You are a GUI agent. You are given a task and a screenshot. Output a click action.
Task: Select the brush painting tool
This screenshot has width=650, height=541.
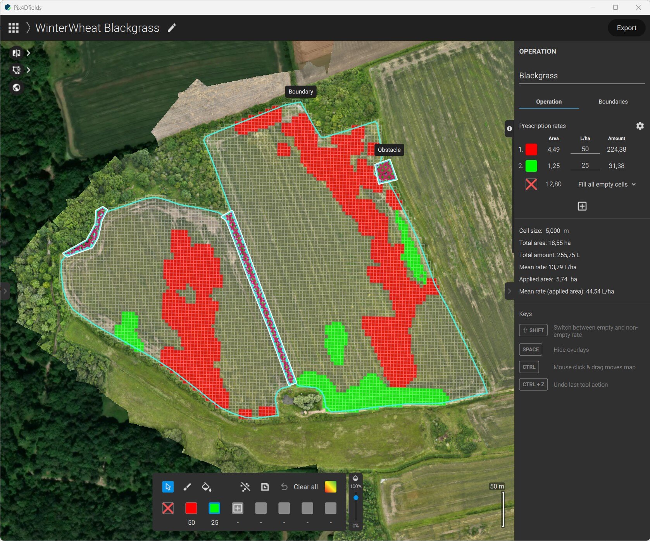187,487
